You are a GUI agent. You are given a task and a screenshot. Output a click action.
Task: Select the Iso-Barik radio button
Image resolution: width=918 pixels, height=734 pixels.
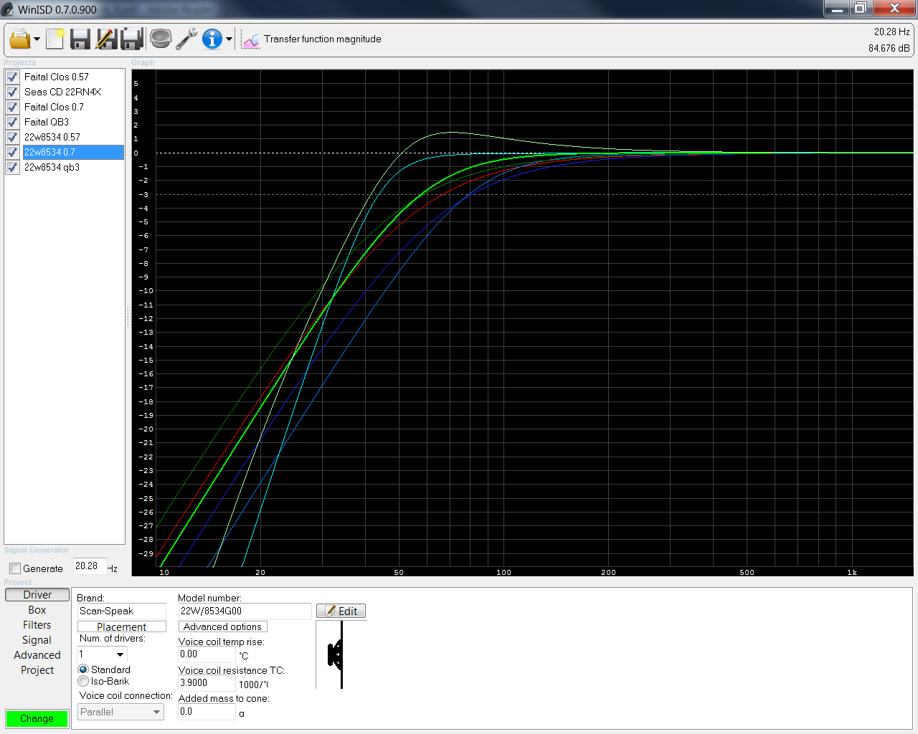[83, 681]
